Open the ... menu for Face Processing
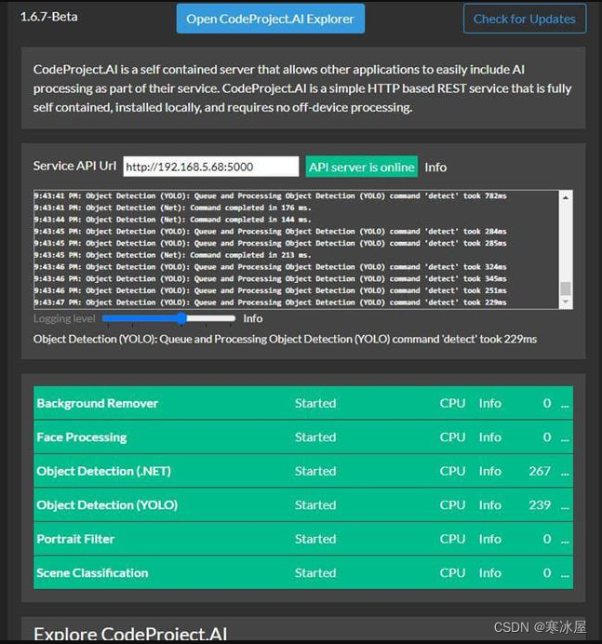Screen dimensions: 602x644 pyautogui.click(x=565, y=438)
